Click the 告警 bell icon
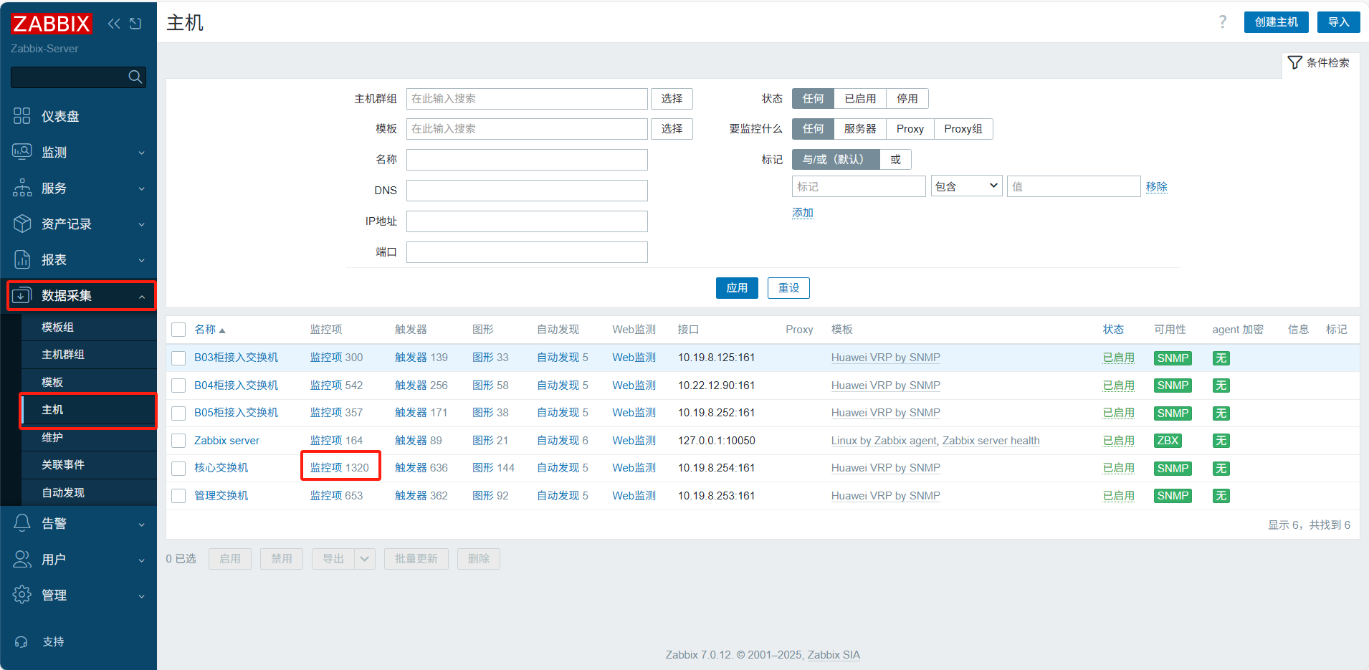Screen dimensions: 1369x670 pos(22,523)
